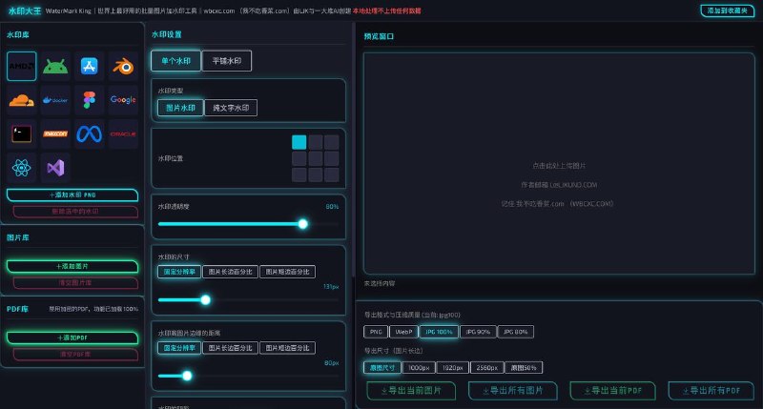Select the Docker whale watermark
The width and height of the screenshot is (763, 409).
click(55, 100)
